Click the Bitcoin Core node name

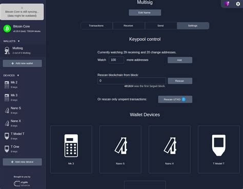click(22, 26)
